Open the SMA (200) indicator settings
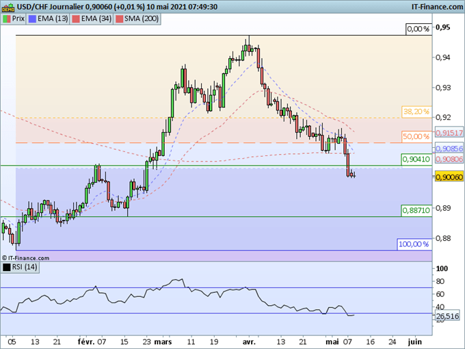This screenshot has height=349, width=465. point(137,18)
